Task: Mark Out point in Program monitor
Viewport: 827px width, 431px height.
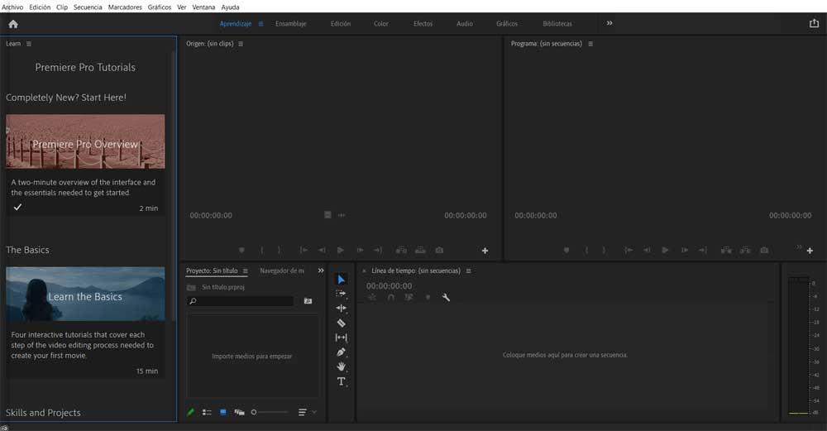Action: [x=604, y=250]
